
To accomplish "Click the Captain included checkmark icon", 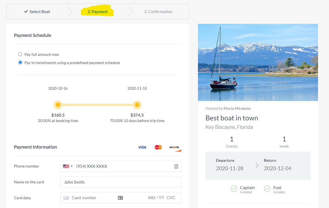I will pyautogui.click(x=234, y=189).
